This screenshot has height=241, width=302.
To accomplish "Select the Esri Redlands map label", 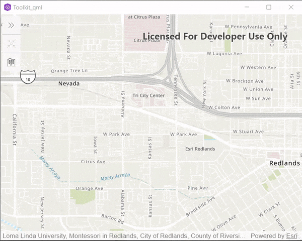I will click(x=200, y=149).
